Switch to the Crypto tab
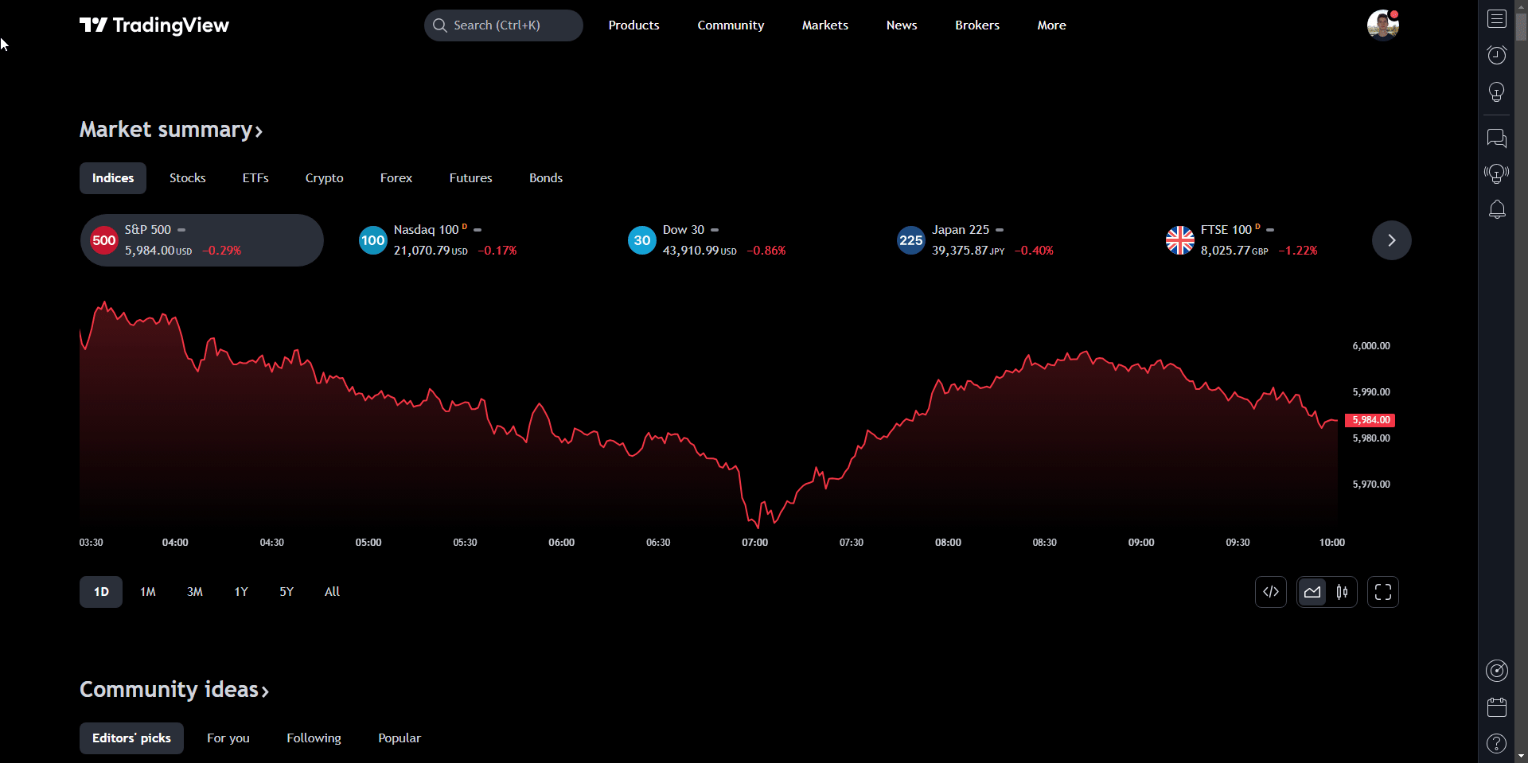 (325, 178)
